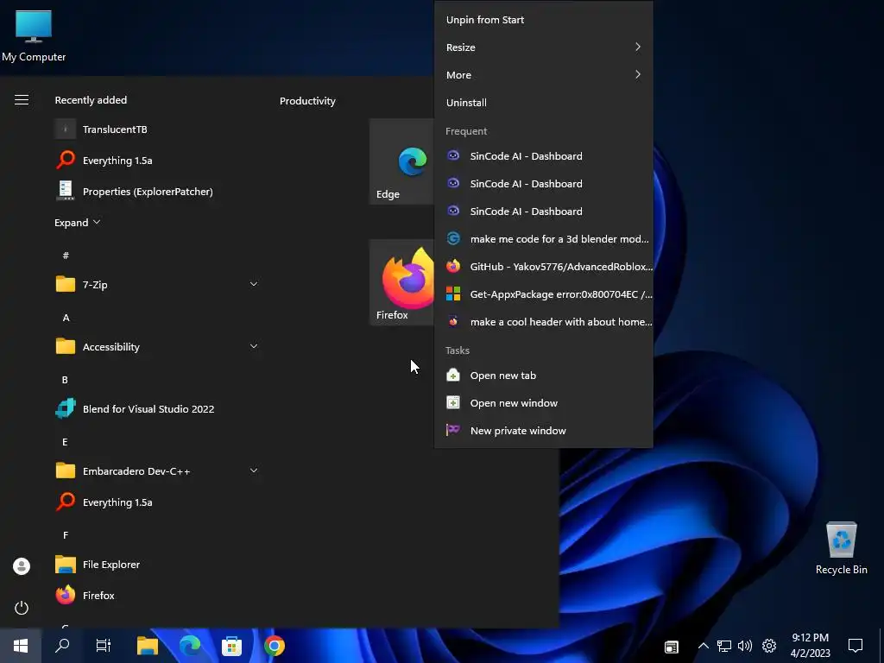
Task: Click the Power button icon
Action: click(22, 608)
